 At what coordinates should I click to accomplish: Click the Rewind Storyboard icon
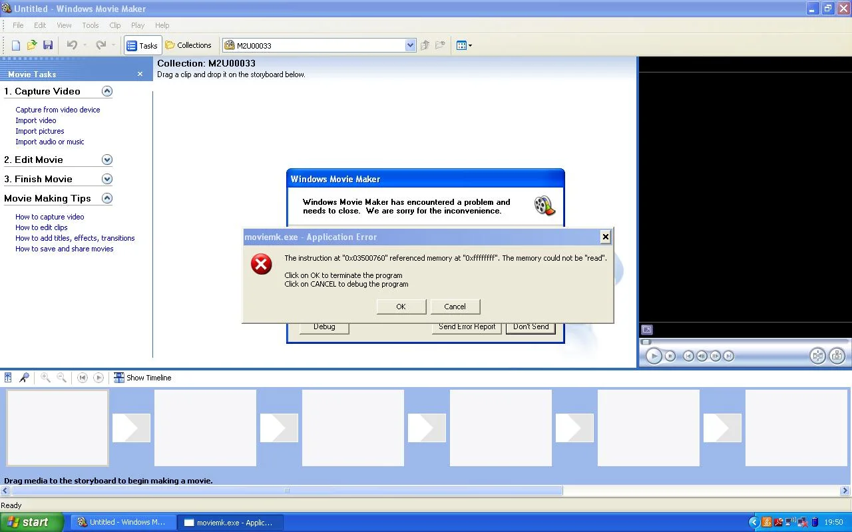83,378
